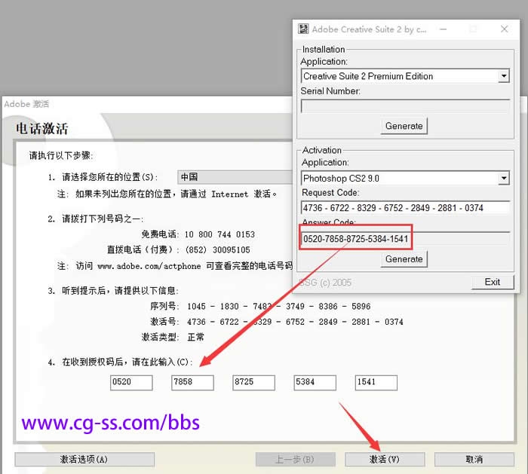Open 激活选项(A) activation options
The image size is (528, 474).
(84, 459)
